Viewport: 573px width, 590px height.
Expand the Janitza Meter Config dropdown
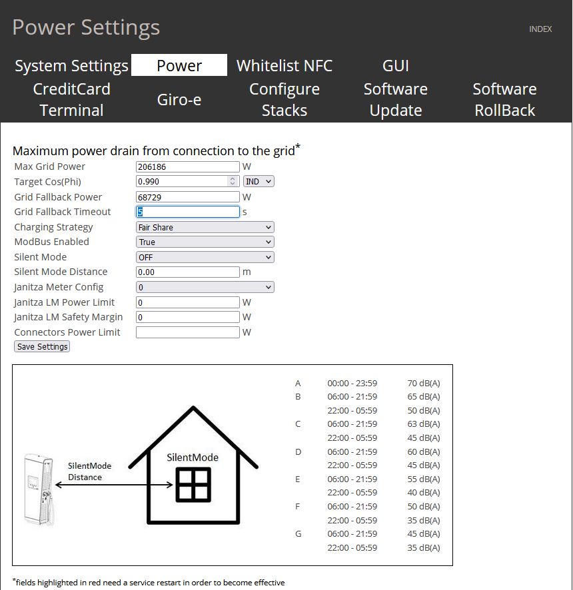[x=205, y=287]
